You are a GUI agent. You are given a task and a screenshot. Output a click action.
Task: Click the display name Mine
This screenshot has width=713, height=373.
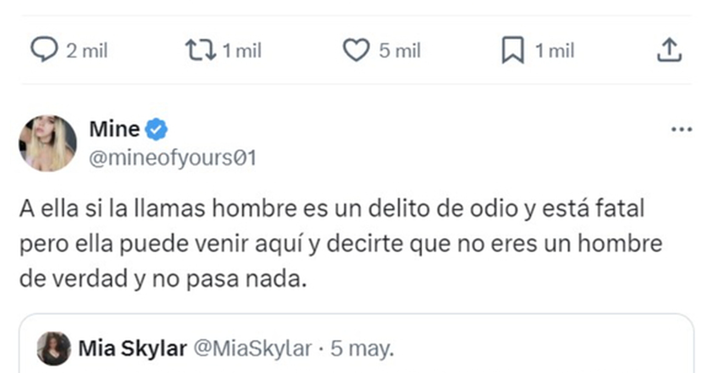[114, 129]
